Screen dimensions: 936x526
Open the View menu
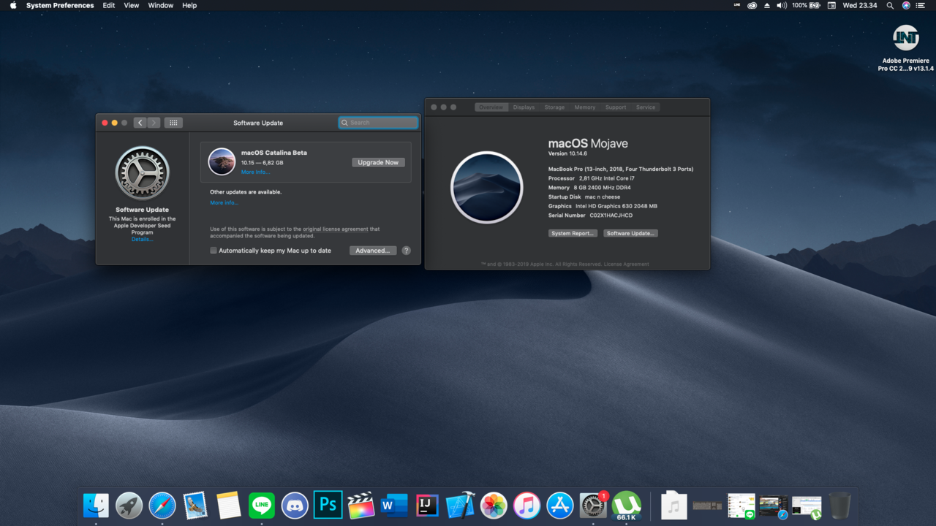pos(132,5)
